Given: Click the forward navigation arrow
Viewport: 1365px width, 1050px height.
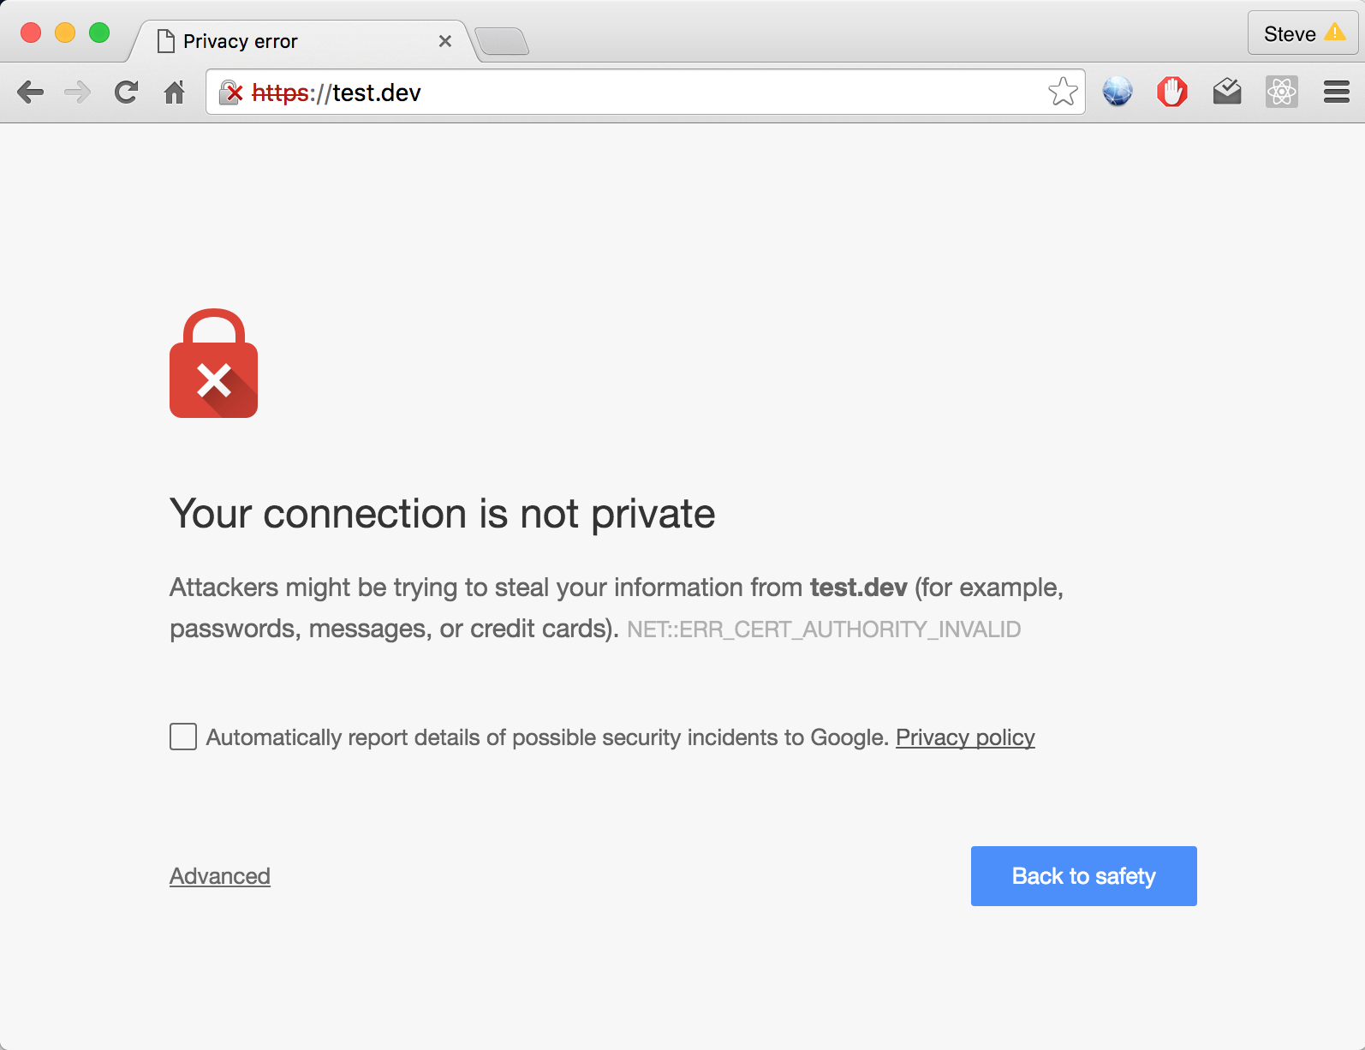Looking at the screenshot, I should pyautogui.click(x=78, y=92).
